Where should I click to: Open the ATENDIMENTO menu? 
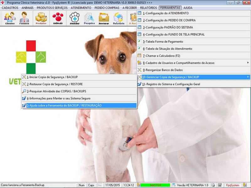(x=81, y=8)
